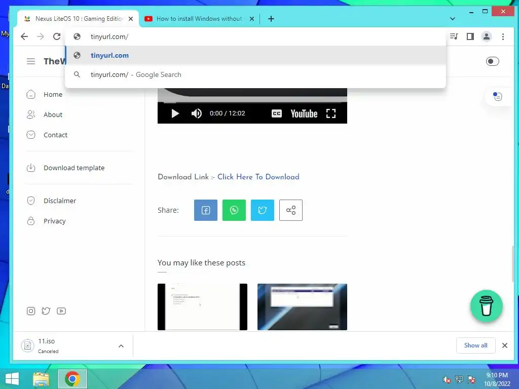519x389 pixels.
Task: Open the Privacy page
Action: point(55,221)
